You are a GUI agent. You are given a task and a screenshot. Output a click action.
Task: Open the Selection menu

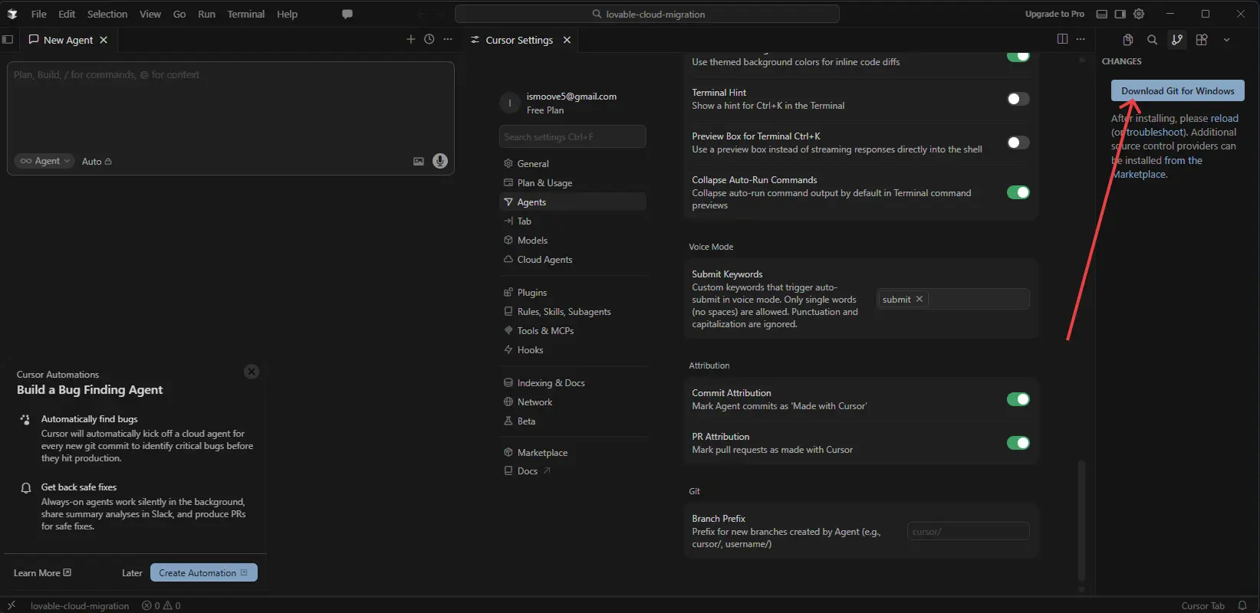click(x=107, y=14)
